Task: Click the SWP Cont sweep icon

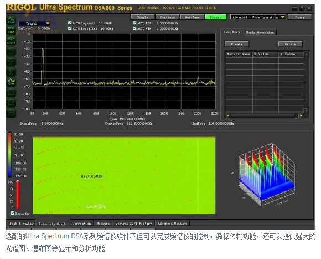Action: coord(11,40)
